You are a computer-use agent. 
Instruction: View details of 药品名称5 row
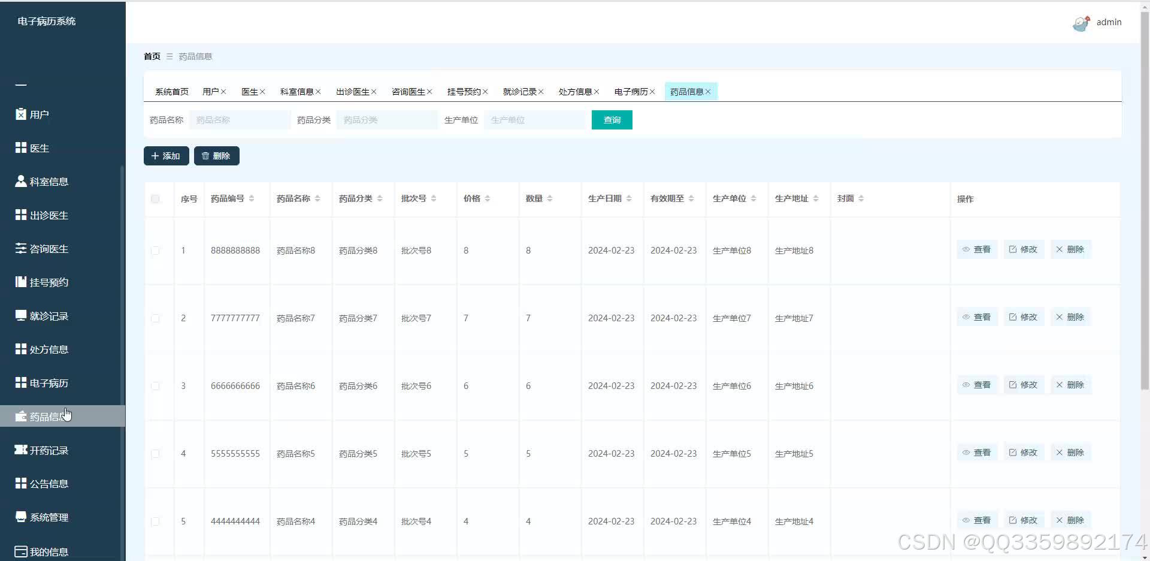click(977, 453)
